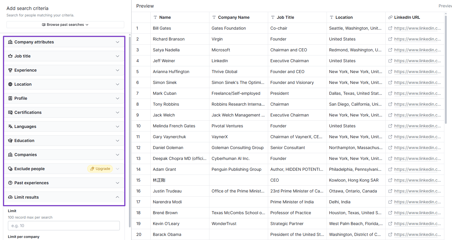Image resolution: width=452 pixels, height=240 pixels.
Task: Click the text type icon beside Job Title
Action: pyautogui.click(x=273, y=17)
